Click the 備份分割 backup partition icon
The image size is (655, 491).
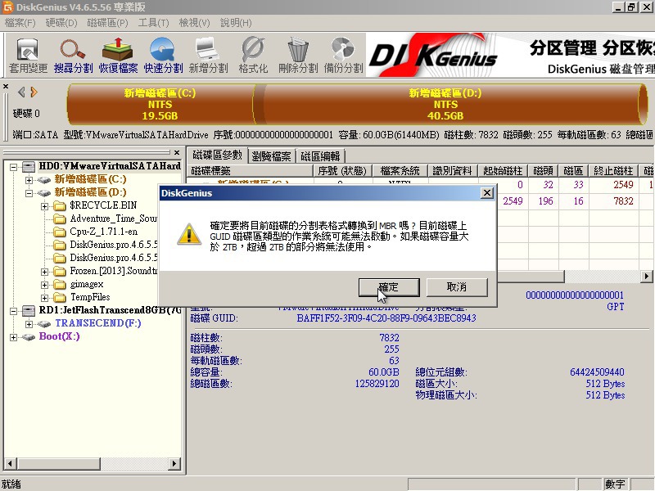pos(342,55)
